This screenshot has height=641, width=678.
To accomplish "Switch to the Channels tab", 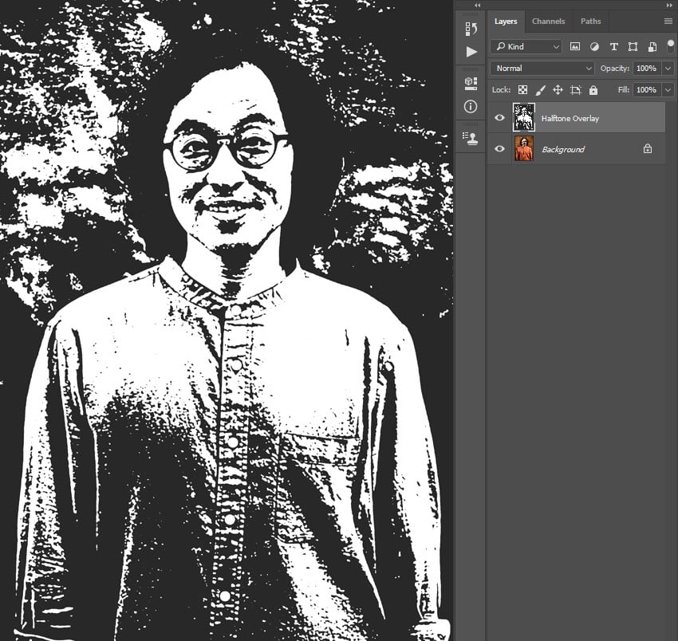I will [x=549, y=22].
